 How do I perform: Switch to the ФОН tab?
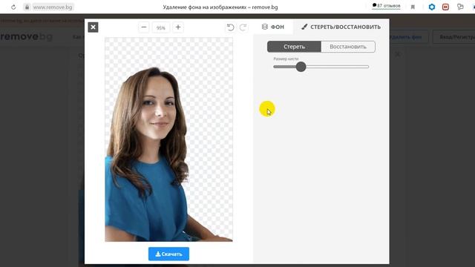(273, 27)
